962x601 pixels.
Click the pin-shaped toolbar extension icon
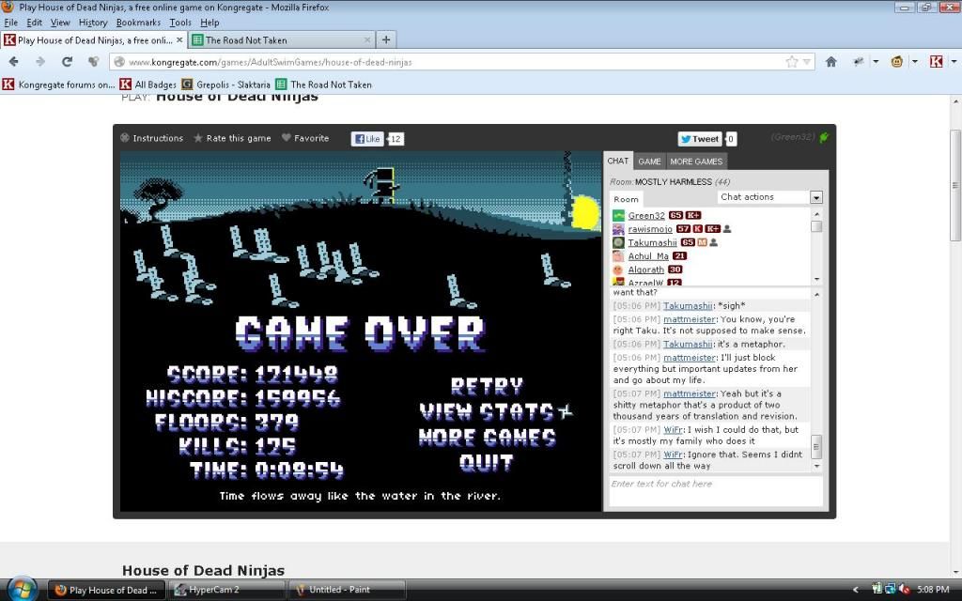[859, 61]
